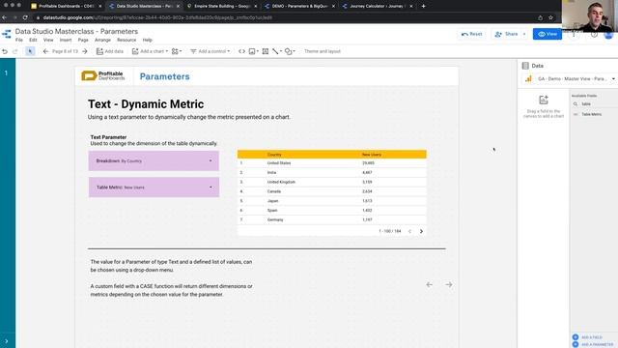Switch to DEMO Parameters & BigQuery tab
The width and height of the screenshot is (618, 348).
[x=300, y=7]
